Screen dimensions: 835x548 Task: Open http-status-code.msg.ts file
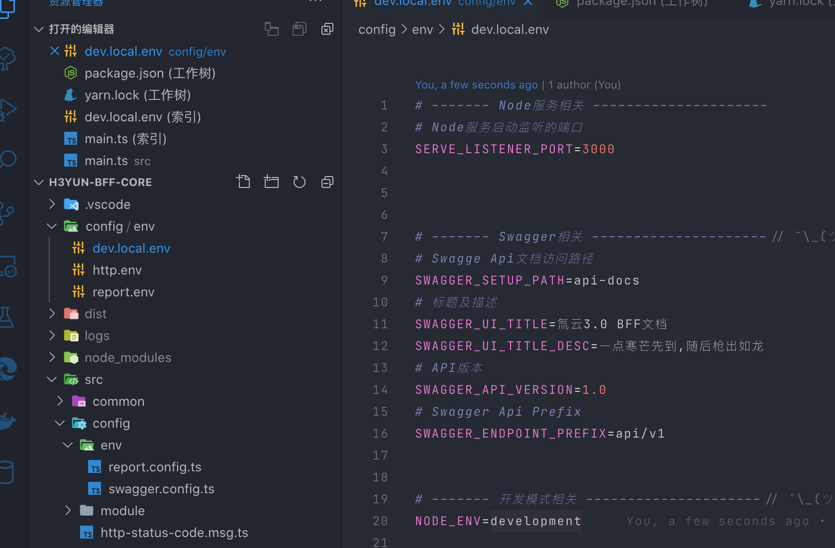(174, 533)
